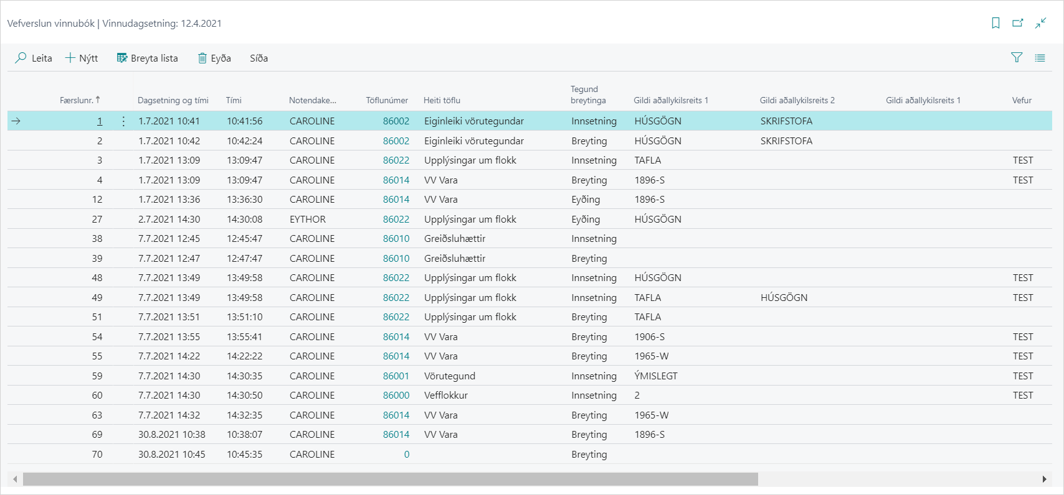Image resolution: width=1064 pixels, height=495 pixels.
Task: Open page in new window icon
Action: click(x=1018, y=23)
